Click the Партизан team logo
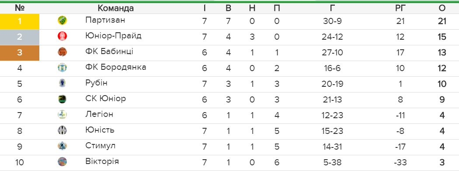Screen dimensions: 459x171 pos(63,21)
